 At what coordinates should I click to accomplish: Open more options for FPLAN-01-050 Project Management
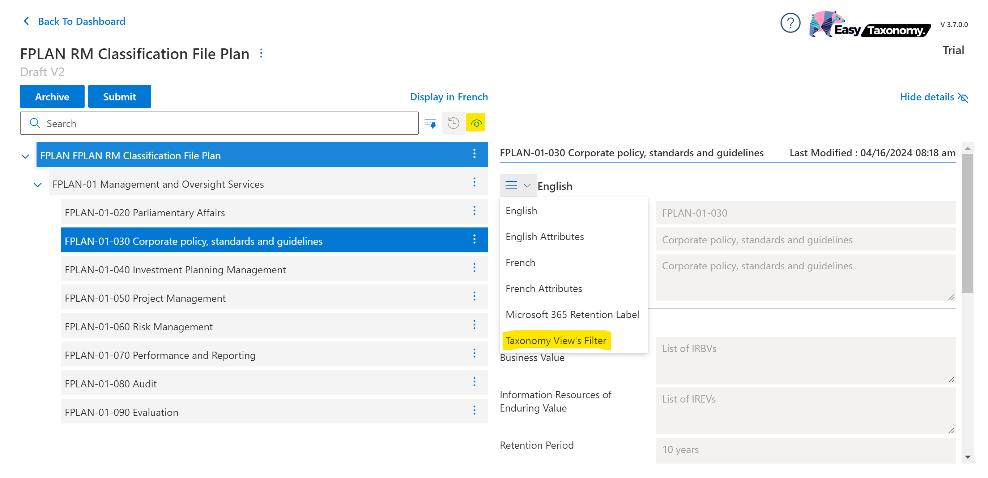click(x=474, y=296)
